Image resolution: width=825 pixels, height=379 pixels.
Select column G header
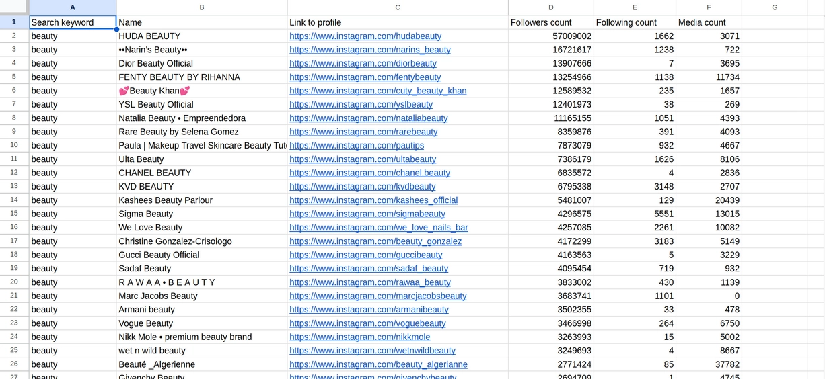click(x=774, y=7)
